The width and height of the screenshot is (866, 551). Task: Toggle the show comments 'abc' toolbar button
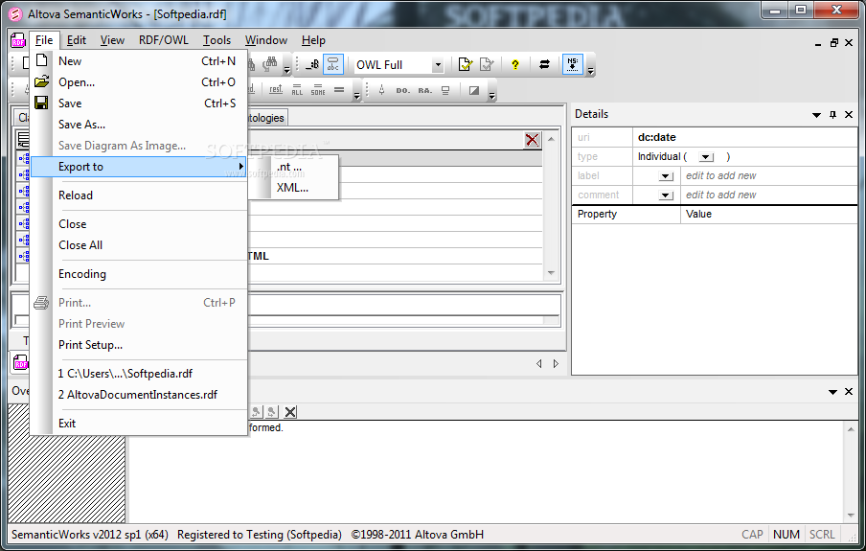[333, 64]
